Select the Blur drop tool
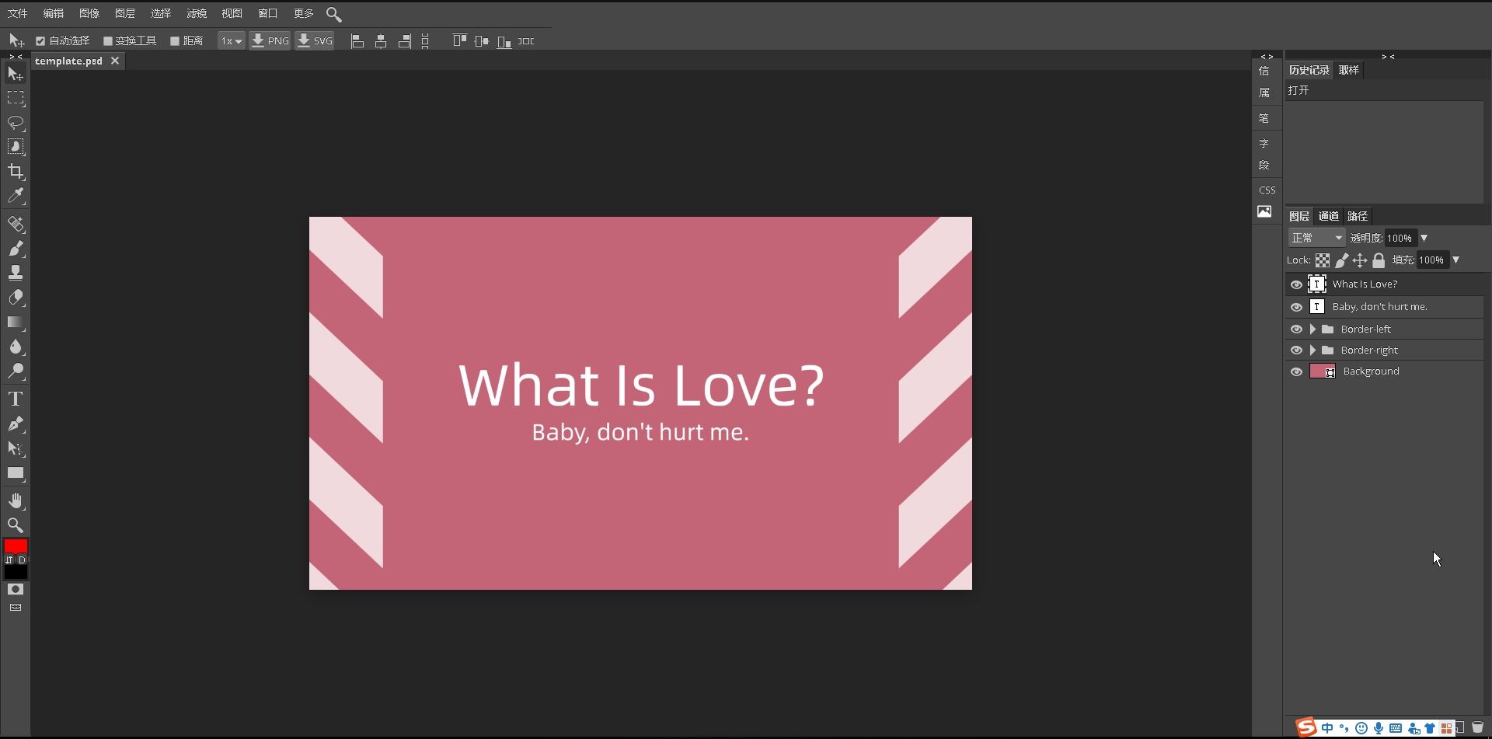 click(16, 347)
